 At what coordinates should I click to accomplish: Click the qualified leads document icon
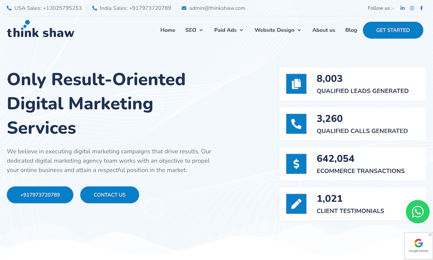pos(296,84)
